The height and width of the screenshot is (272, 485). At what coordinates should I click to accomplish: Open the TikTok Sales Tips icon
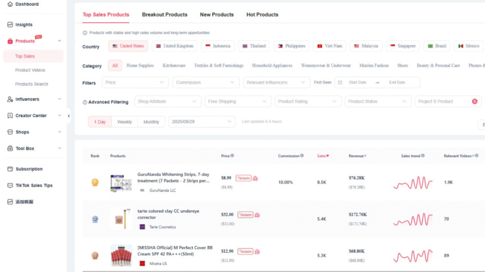[x=10, y=185]
